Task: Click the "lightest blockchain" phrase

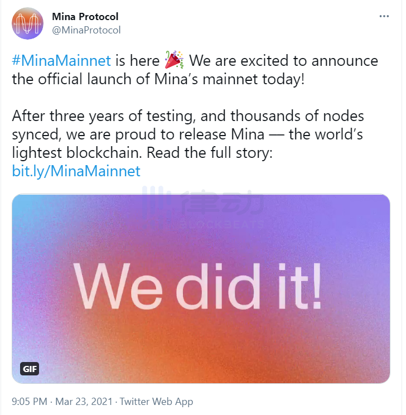Action: (77, 153)
